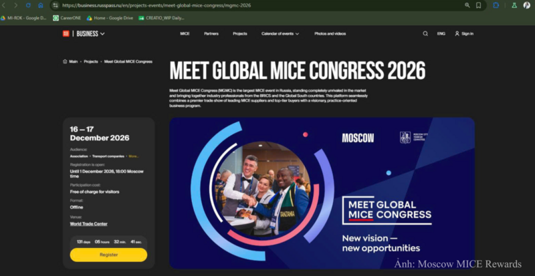Click the flask labs icon in toolbar
535x276 pixels.
(x=514, y=5)
